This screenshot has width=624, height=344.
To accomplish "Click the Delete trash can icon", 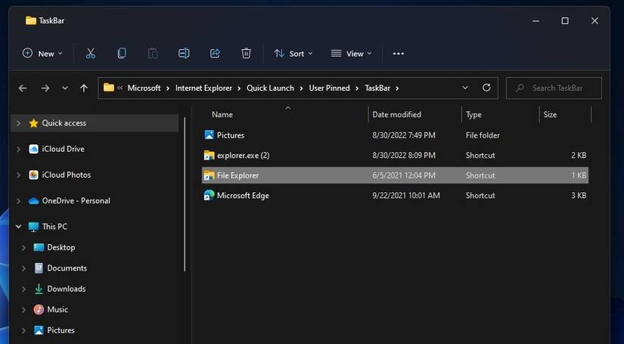I will 246,54.
